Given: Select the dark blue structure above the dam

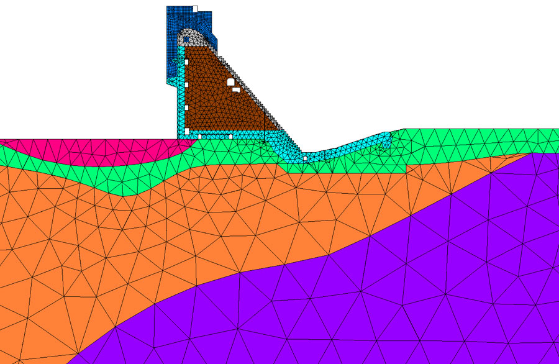Looking at the screenshot, I should coord(174,37).
